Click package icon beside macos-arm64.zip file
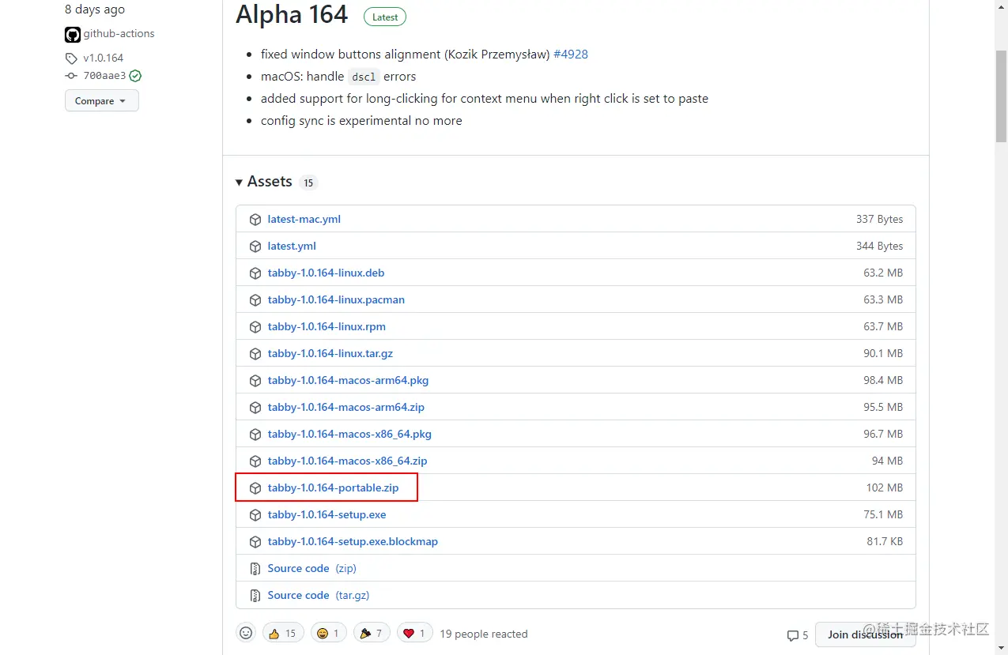Screen dimensions: 1008x655 tap(255, 408)
